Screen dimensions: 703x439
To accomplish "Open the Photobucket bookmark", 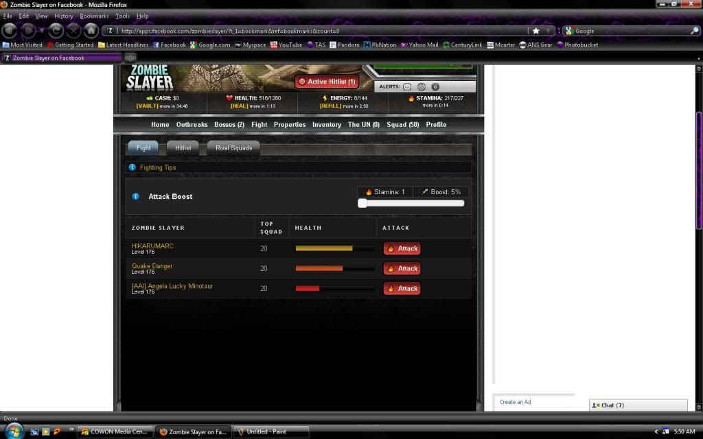I will (577, 45).
